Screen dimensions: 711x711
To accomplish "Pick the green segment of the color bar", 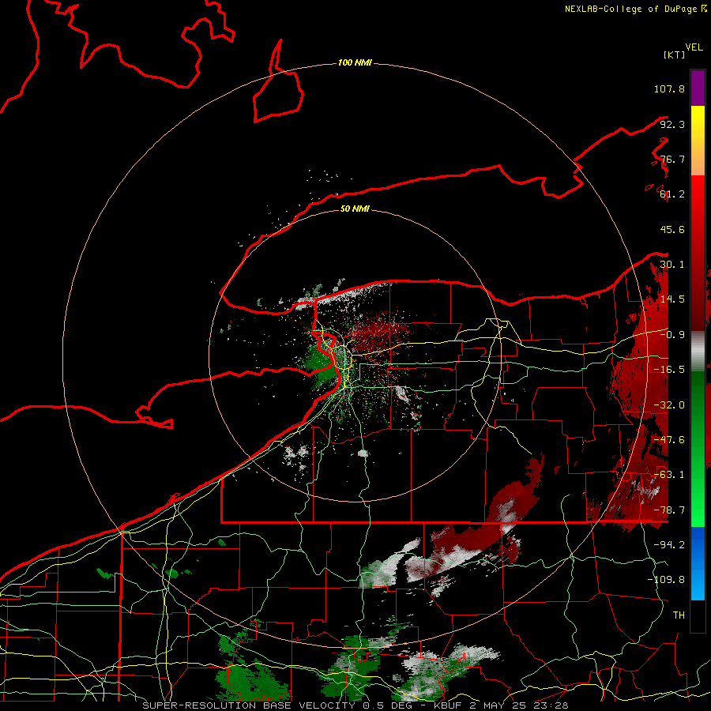I will 698,449.
